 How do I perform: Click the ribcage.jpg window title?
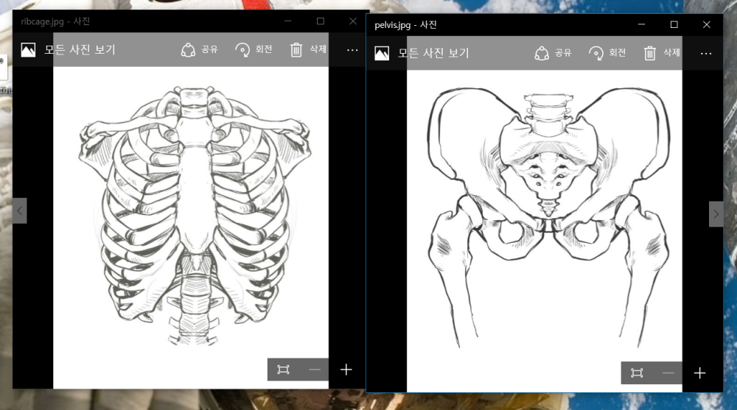click(55, 21)
